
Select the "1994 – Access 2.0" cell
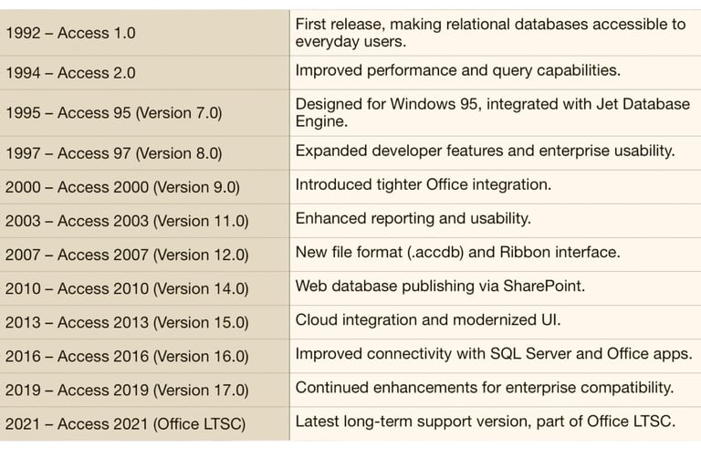click(x=70, y=73)
